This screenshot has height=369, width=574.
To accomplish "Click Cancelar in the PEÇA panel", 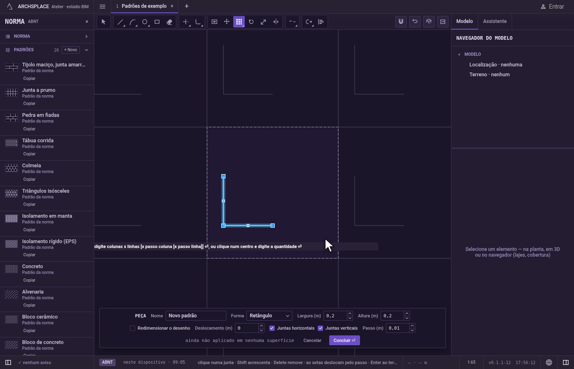I will coord(312,340).
